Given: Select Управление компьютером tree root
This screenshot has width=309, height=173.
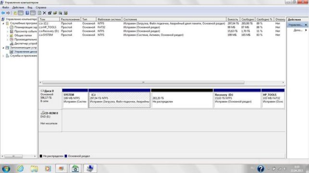Looking at the screenshot, I should coord(21,19).
